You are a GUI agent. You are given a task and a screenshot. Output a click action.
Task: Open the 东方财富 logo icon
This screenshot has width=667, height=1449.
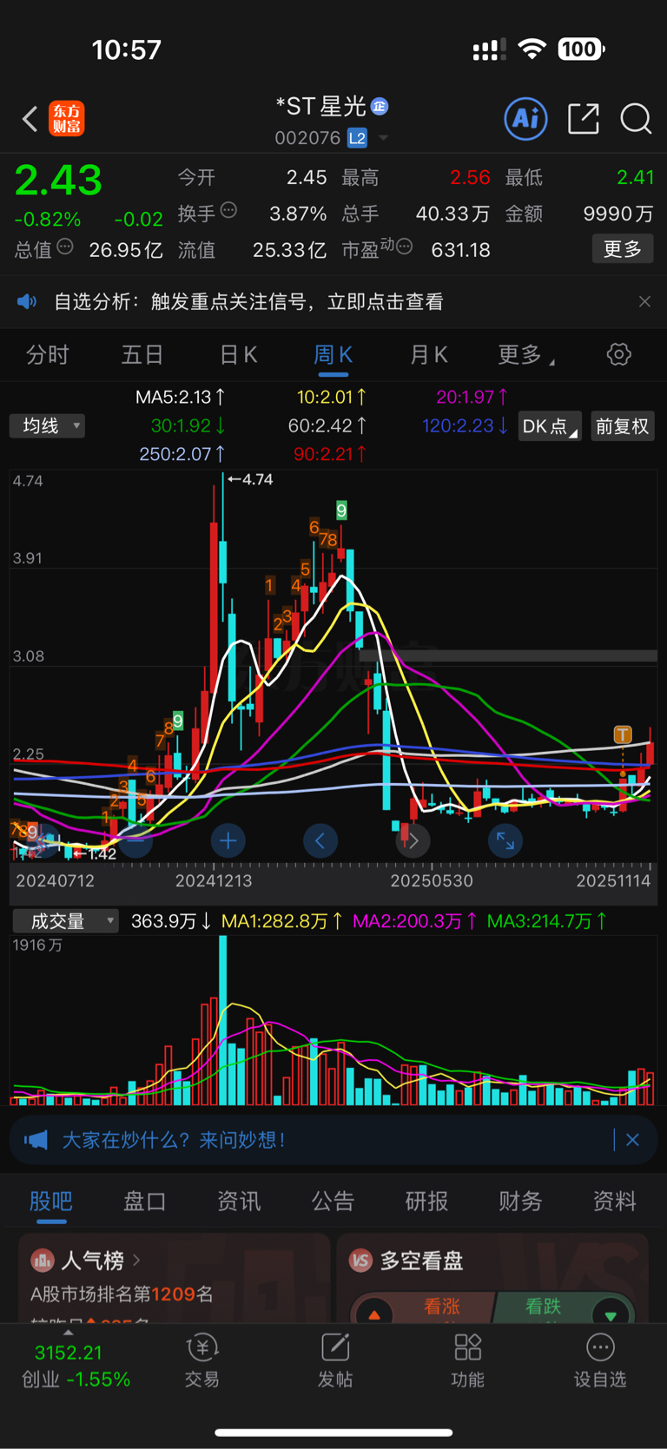tap(67, 119)
